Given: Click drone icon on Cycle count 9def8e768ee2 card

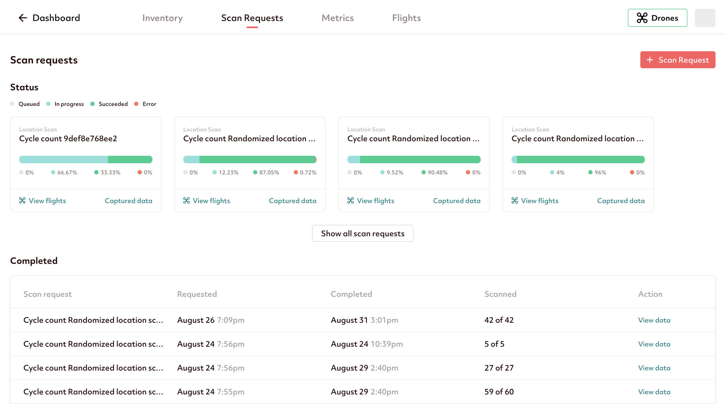Looking at the screenshot, I should pos(23,201).
